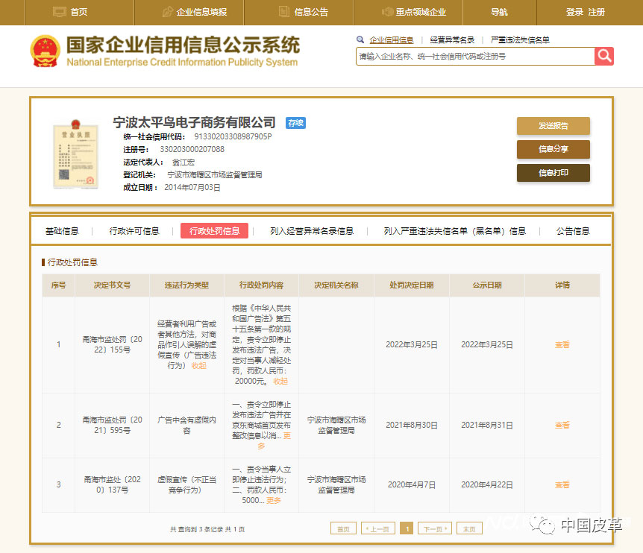Click credit code 91330203308987905P
This screenshot has height=553, width=643.
pos(233,136)
